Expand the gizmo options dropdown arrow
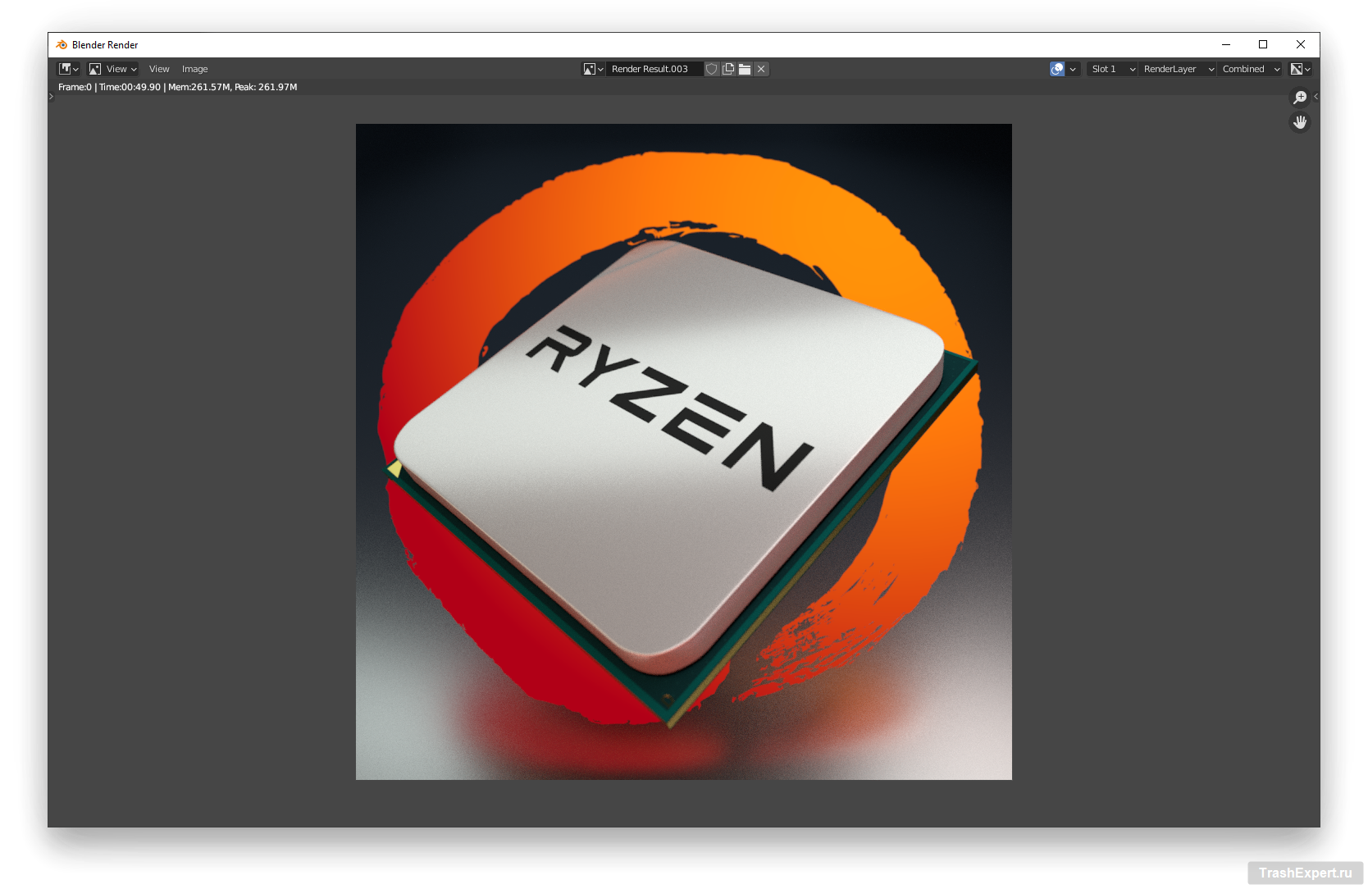Image resolution: width=1368 pixels, height=889 pixels. click(1073, 69)
